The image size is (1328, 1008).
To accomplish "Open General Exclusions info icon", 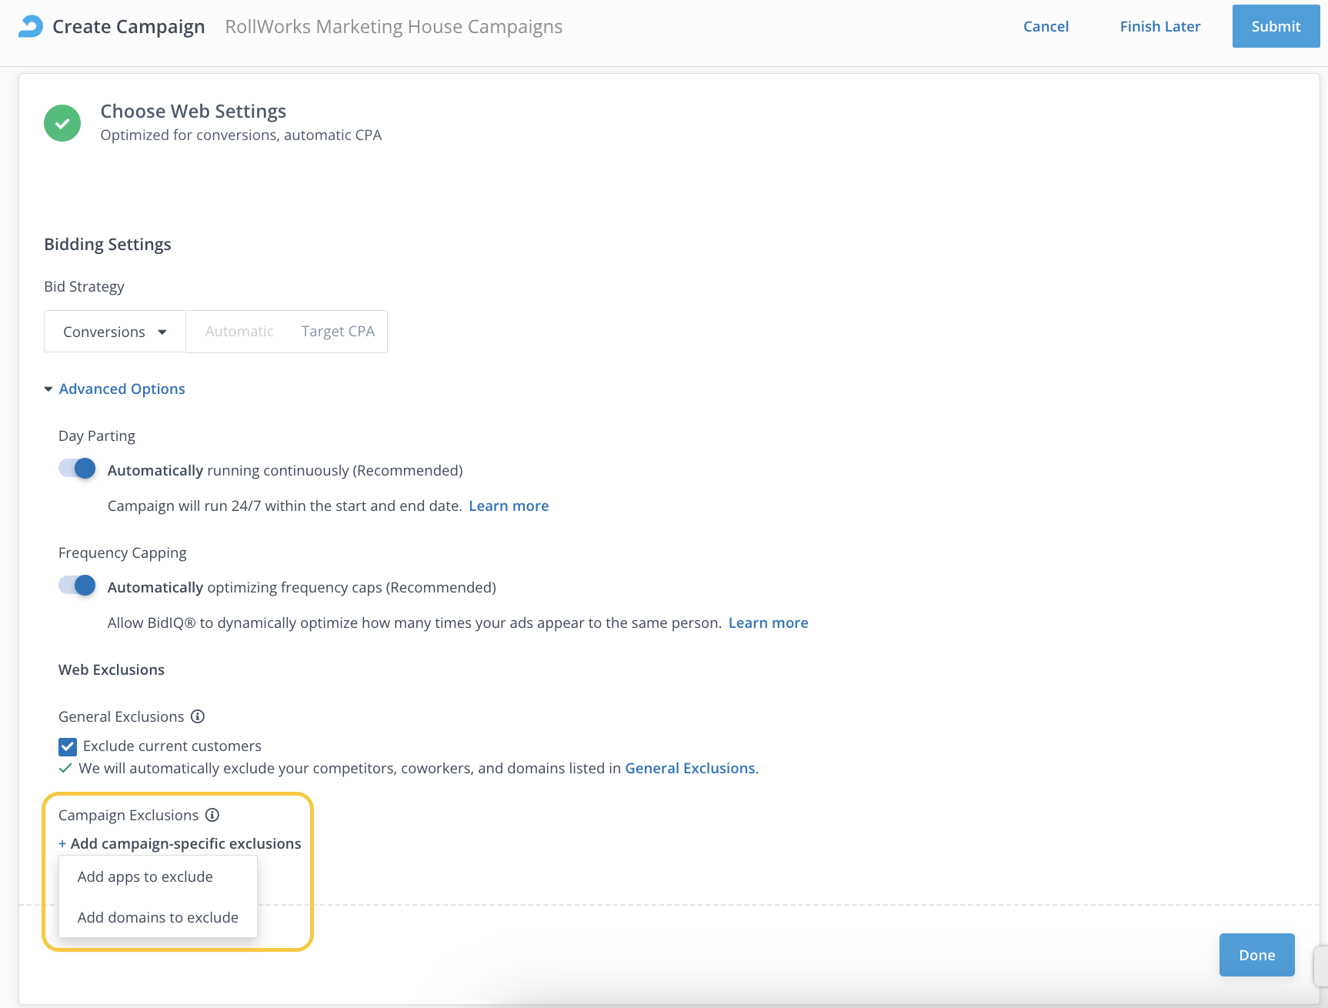I will point(198,716).
